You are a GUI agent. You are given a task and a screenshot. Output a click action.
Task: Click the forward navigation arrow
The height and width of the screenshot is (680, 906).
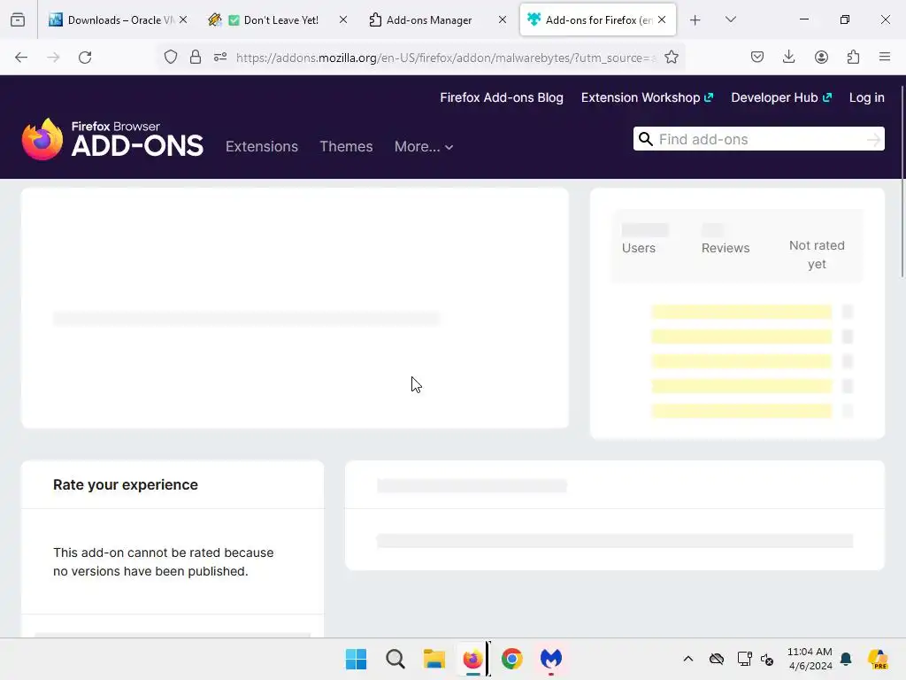pyautogui.click(x=53, y=58)
